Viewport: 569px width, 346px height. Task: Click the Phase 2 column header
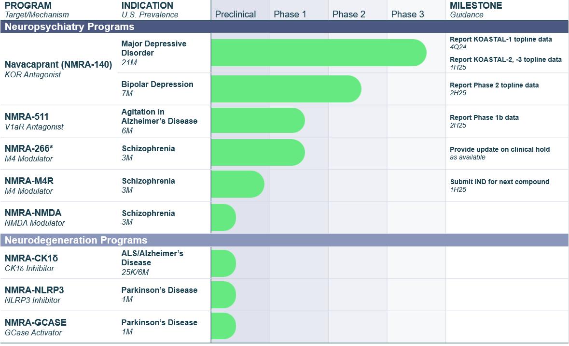(348, 14)
